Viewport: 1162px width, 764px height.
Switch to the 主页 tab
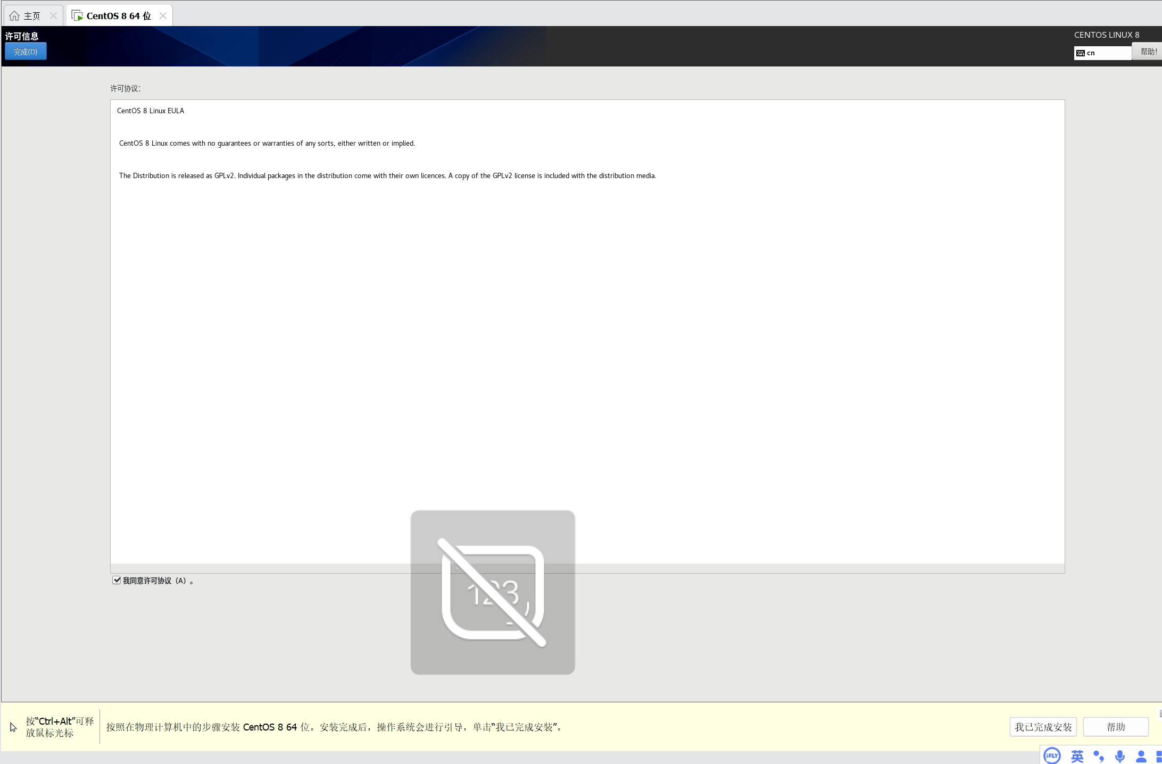(x=33, y=16)
